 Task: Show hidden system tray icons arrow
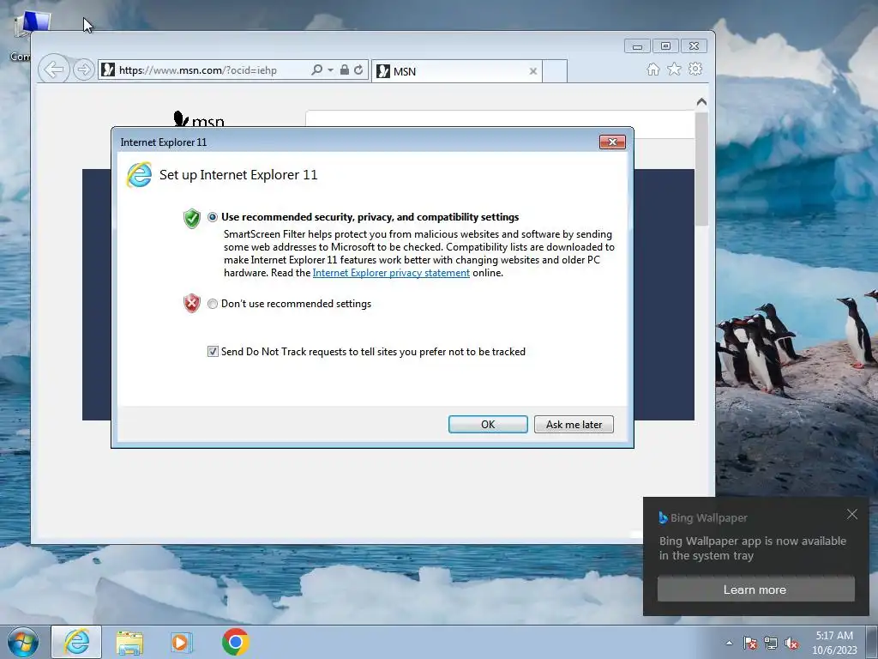(729, 643)
